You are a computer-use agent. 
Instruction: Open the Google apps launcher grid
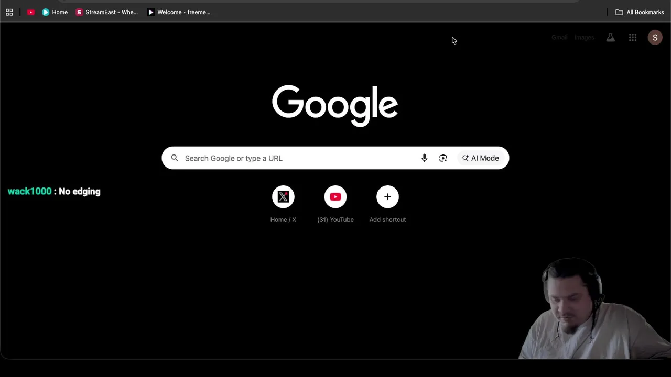click(633, 38)
